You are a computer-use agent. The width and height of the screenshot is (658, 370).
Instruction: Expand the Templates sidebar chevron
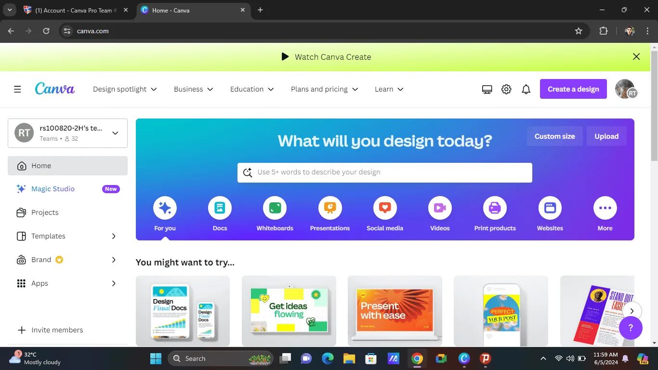pyautogui.click(x=114, y=236)
